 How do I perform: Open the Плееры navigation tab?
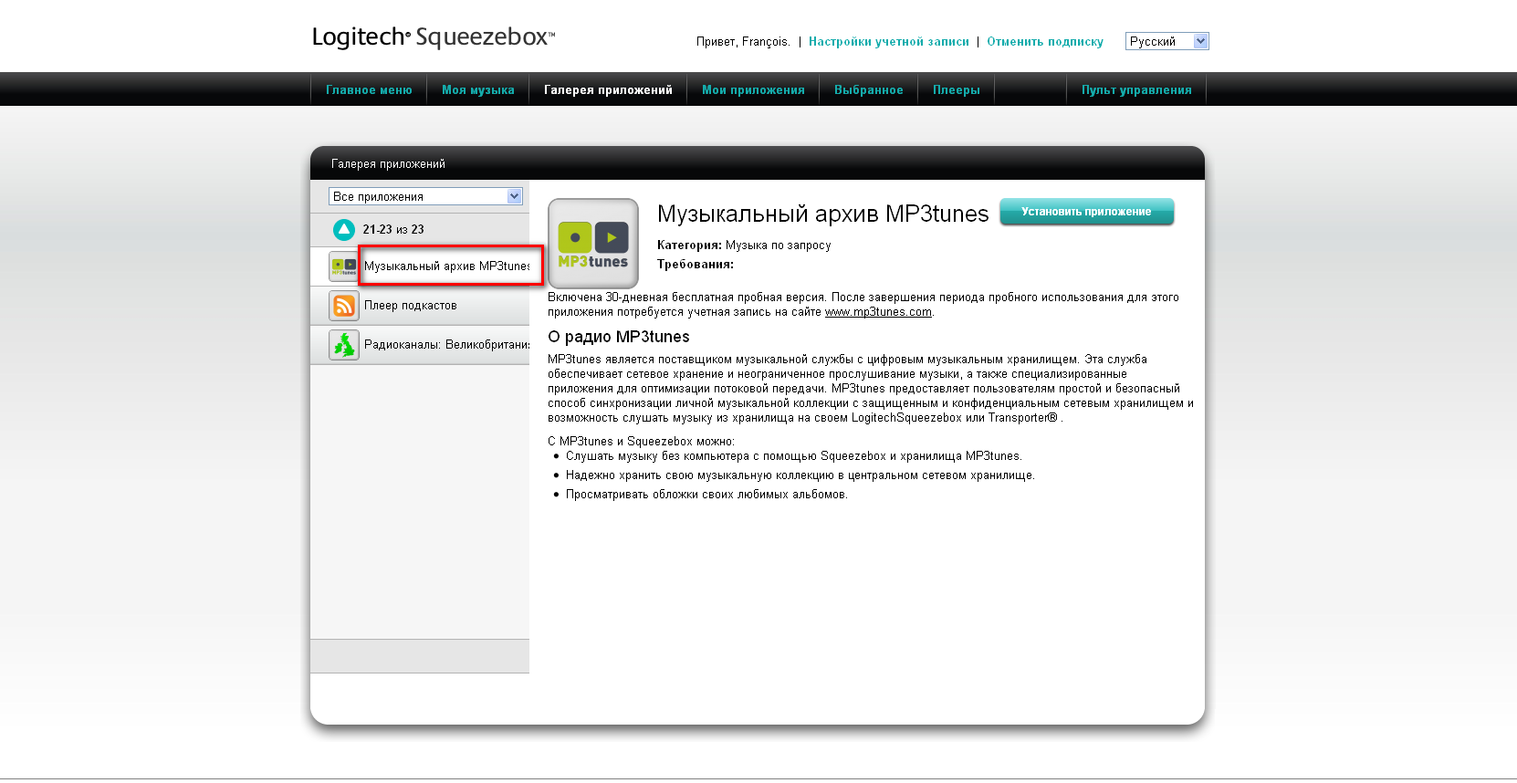click(x=956, y=90)
